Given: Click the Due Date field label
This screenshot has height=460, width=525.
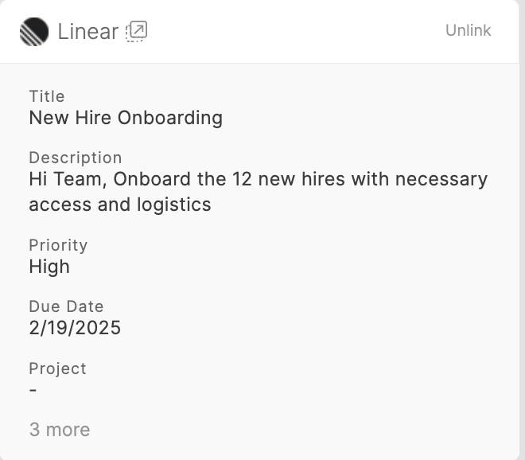Looking at the screenshot, I should [x=66, y=306].
